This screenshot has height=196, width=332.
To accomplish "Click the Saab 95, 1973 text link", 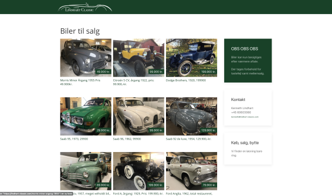I will coord(74,139).
